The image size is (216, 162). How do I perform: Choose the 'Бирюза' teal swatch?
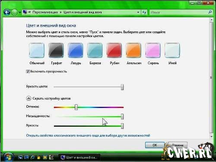click(95, 50)
